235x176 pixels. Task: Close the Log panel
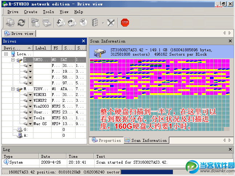click(230, 149)
